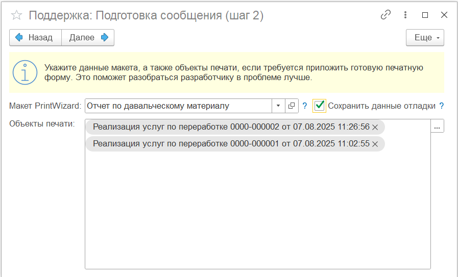Proceed with the Далее button
458x277 pixels.
tap(88, 38)
